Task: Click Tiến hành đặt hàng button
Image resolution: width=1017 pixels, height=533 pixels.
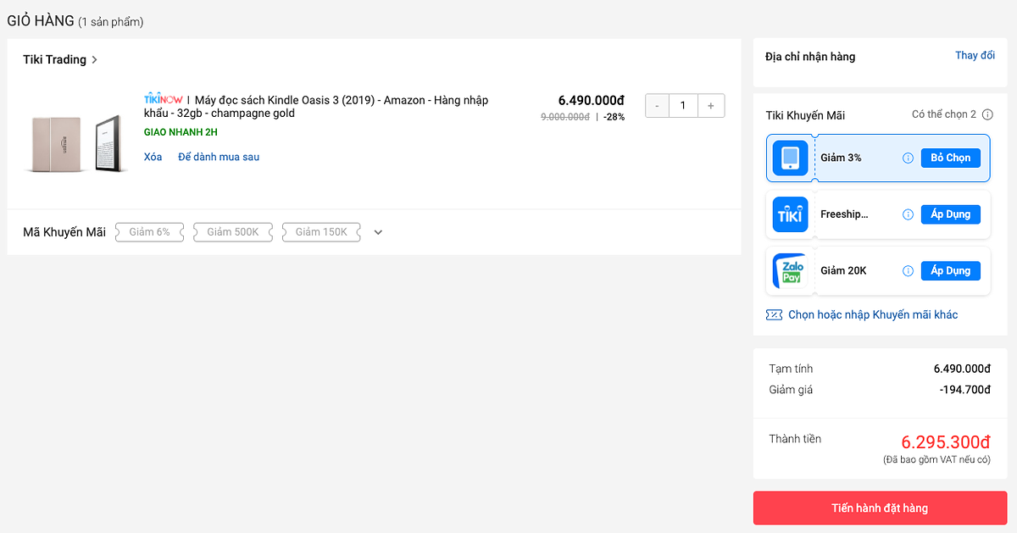Action: coord(880,508)
